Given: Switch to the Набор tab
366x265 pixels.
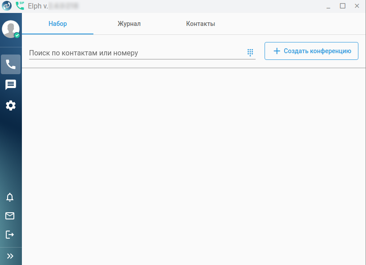Looking at the screenshot, I should 58,24.
